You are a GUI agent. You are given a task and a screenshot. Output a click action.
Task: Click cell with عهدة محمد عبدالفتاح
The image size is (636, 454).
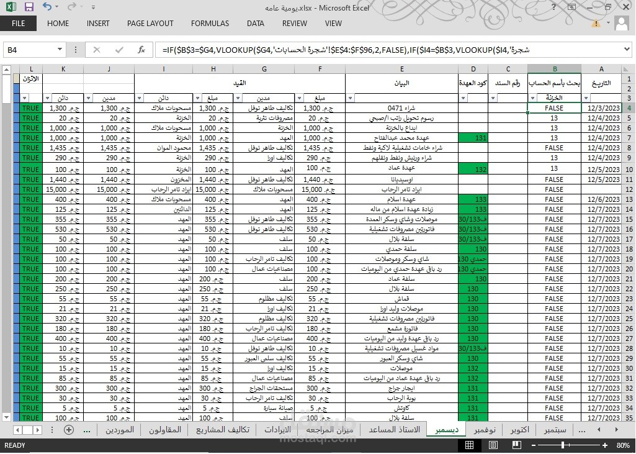[x=401, y=138]
